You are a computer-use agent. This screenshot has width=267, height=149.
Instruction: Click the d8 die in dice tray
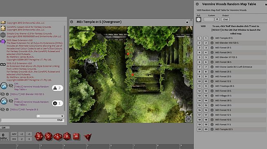(67, 136)
